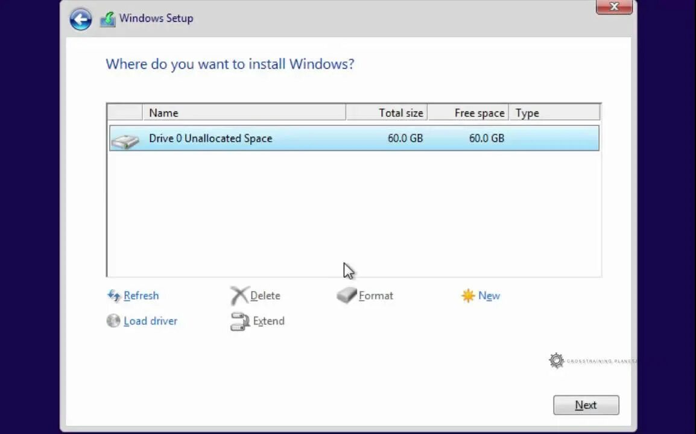Create a New partition
The image size is (696, 434).
489,295
